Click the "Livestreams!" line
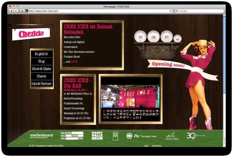The image size is (233, 157). tap(70, 47)
